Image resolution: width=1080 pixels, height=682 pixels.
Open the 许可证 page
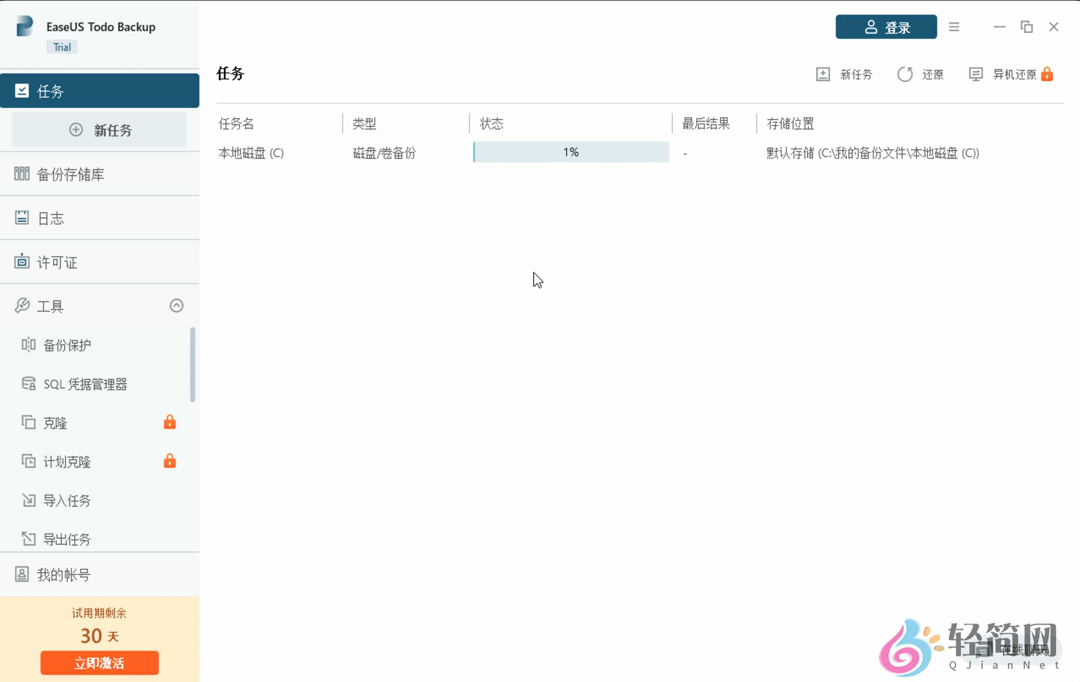99,262
